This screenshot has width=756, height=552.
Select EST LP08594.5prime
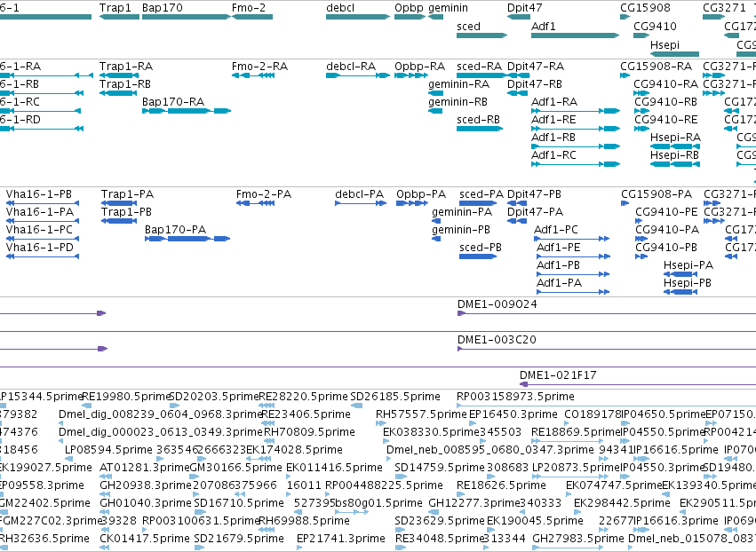(x=108, y=450)
